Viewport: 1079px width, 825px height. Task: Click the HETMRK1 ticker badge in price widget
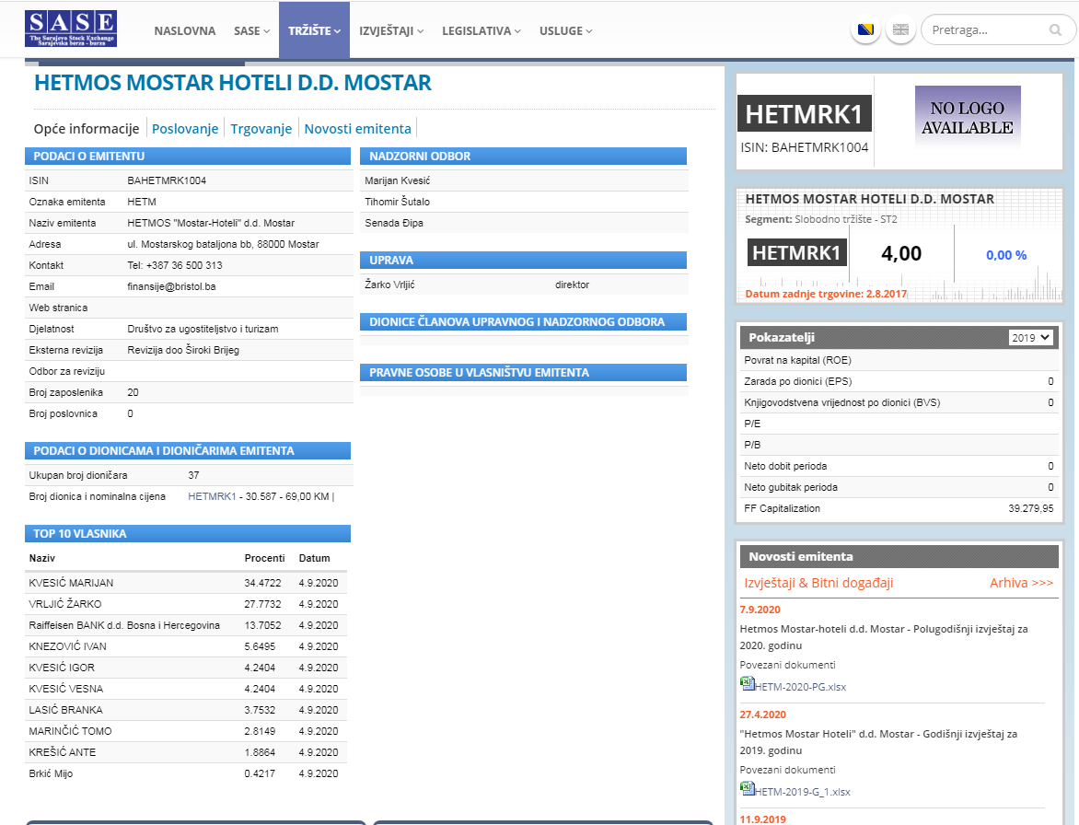point(797,252)
